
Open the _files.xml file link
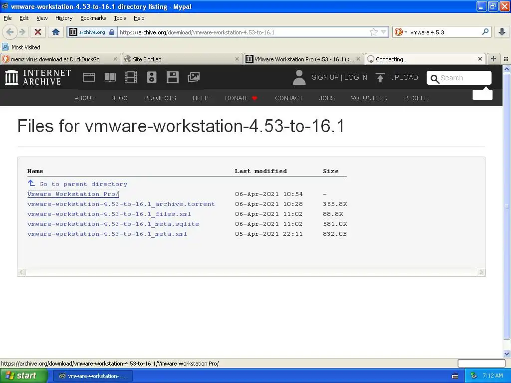pyautogui.click(x=109, y=214)
